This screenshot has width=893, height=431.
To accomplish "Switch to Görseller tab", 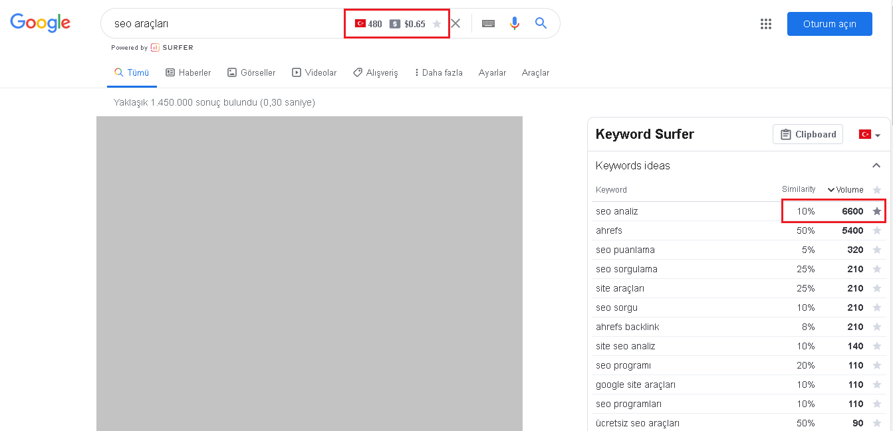I will tap(251, 72).
